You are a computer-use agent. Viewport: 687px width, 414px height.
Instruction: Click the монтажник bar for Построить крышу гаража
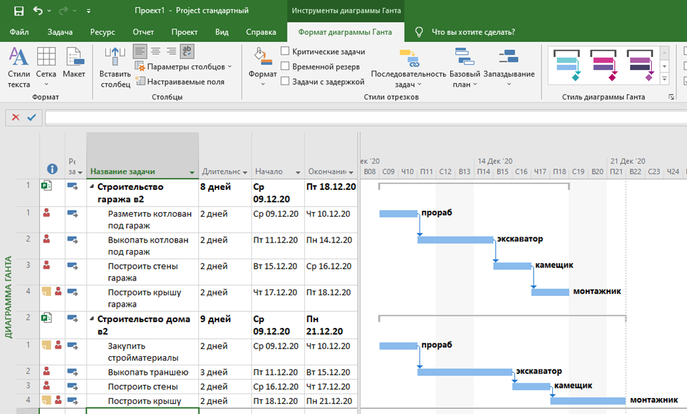click(x=550, y=292)
